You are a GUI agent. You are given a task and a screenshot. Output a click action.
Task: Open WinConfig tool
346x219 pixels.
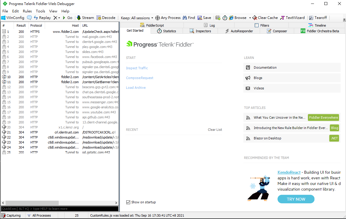click(x=12, y=18)
